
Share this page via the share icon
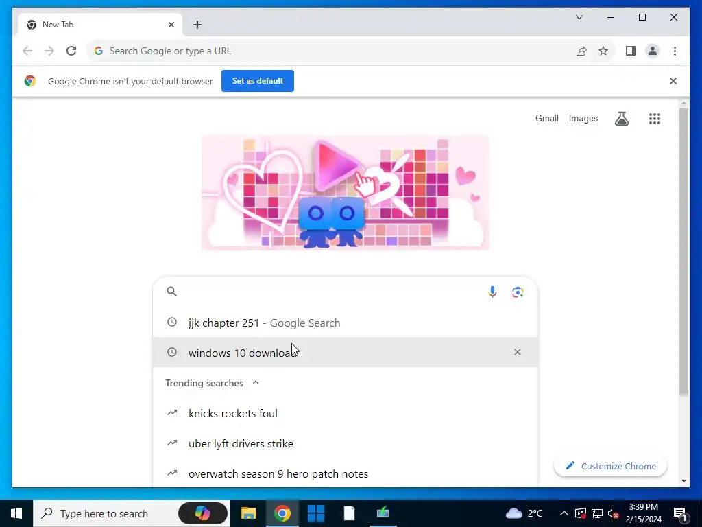pyautogui.click(x=581, y=51)
